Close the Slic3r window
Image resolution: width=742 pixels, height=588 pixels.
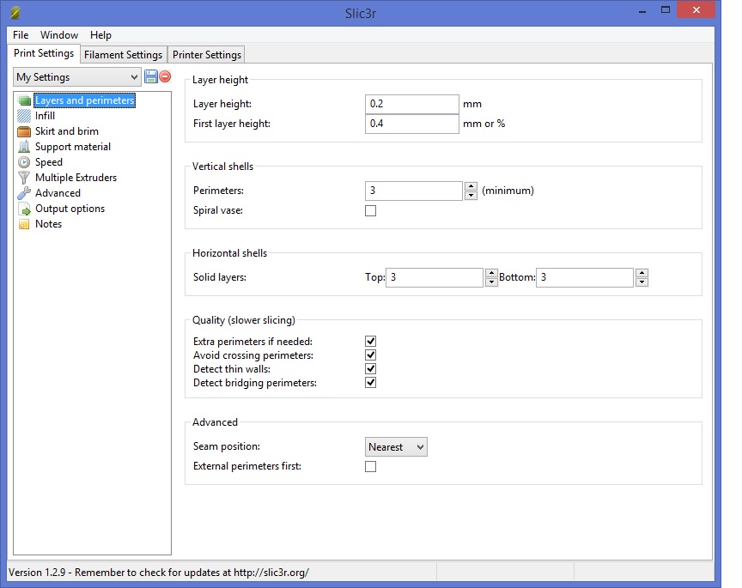pyautogui.click(x=696, y=10)
